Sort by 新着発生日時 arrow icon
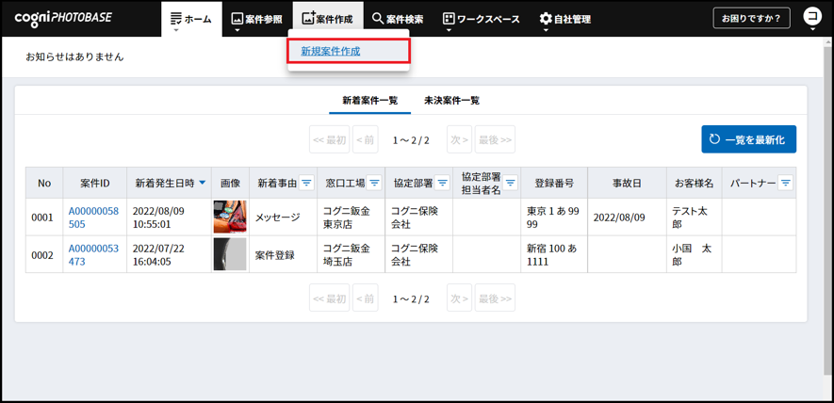 [202, 184]
